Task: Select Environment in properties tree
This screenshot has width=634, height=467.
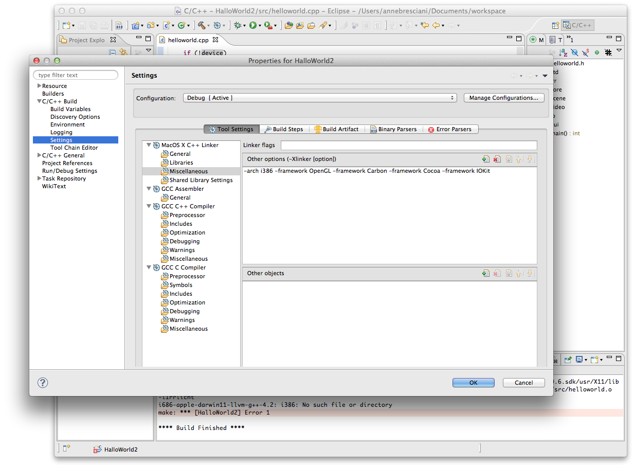Action: coord(67,124)
